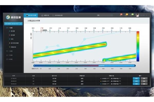
Task: Click the lowest line chart node below heat band
Action: click(x=73, y=54)
